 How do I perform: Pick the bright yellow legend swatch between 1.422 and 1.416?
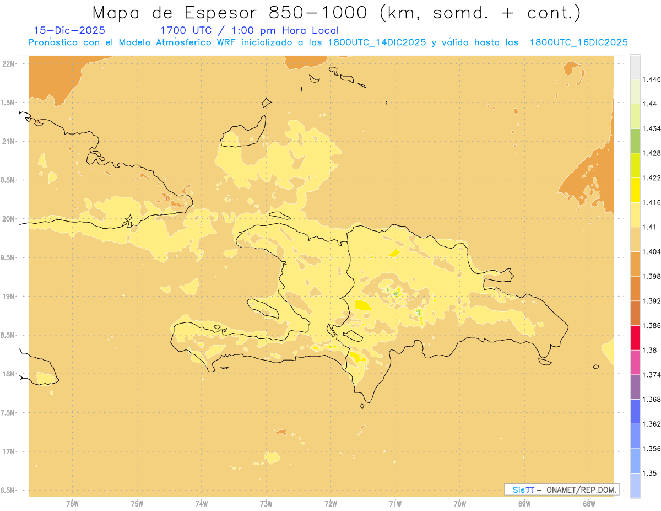[635, 190]
